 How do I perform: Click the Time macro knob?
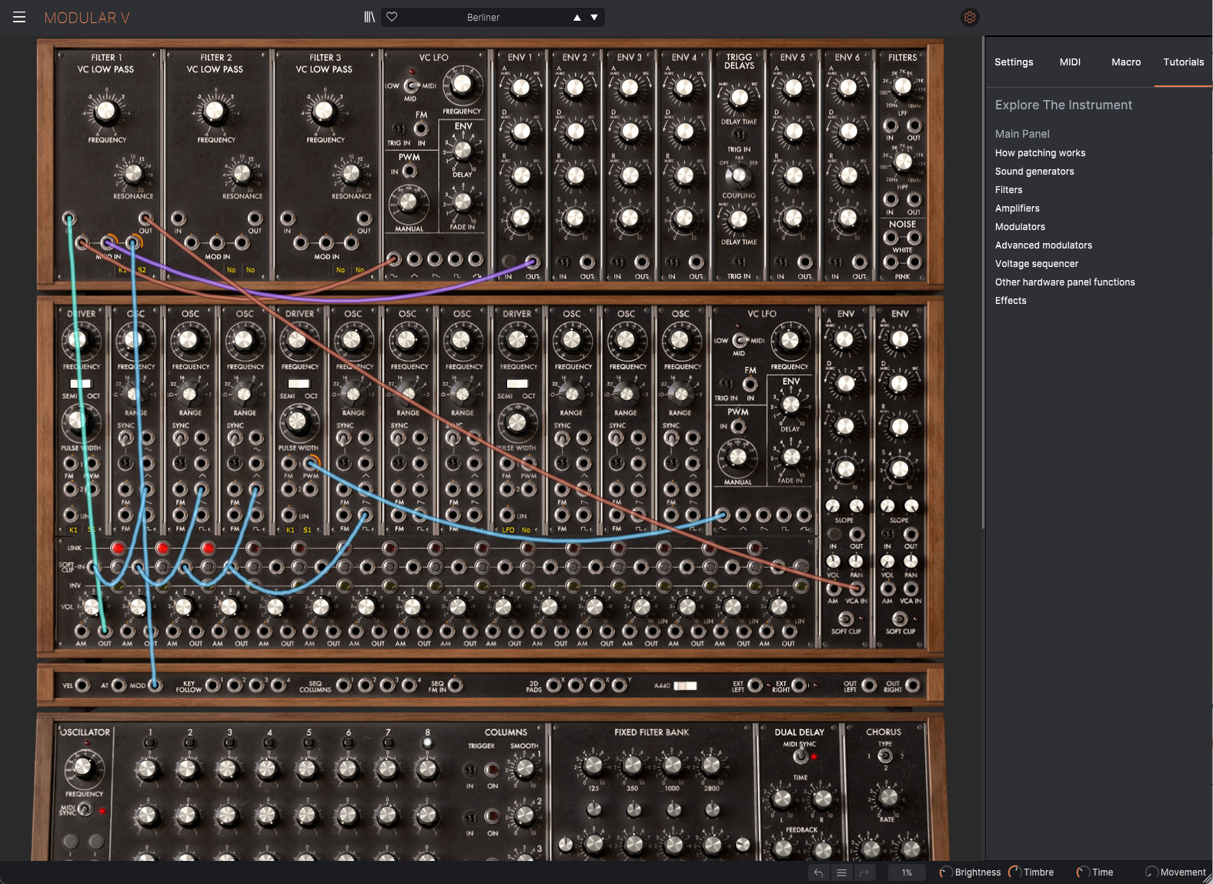pos(1082,872)
